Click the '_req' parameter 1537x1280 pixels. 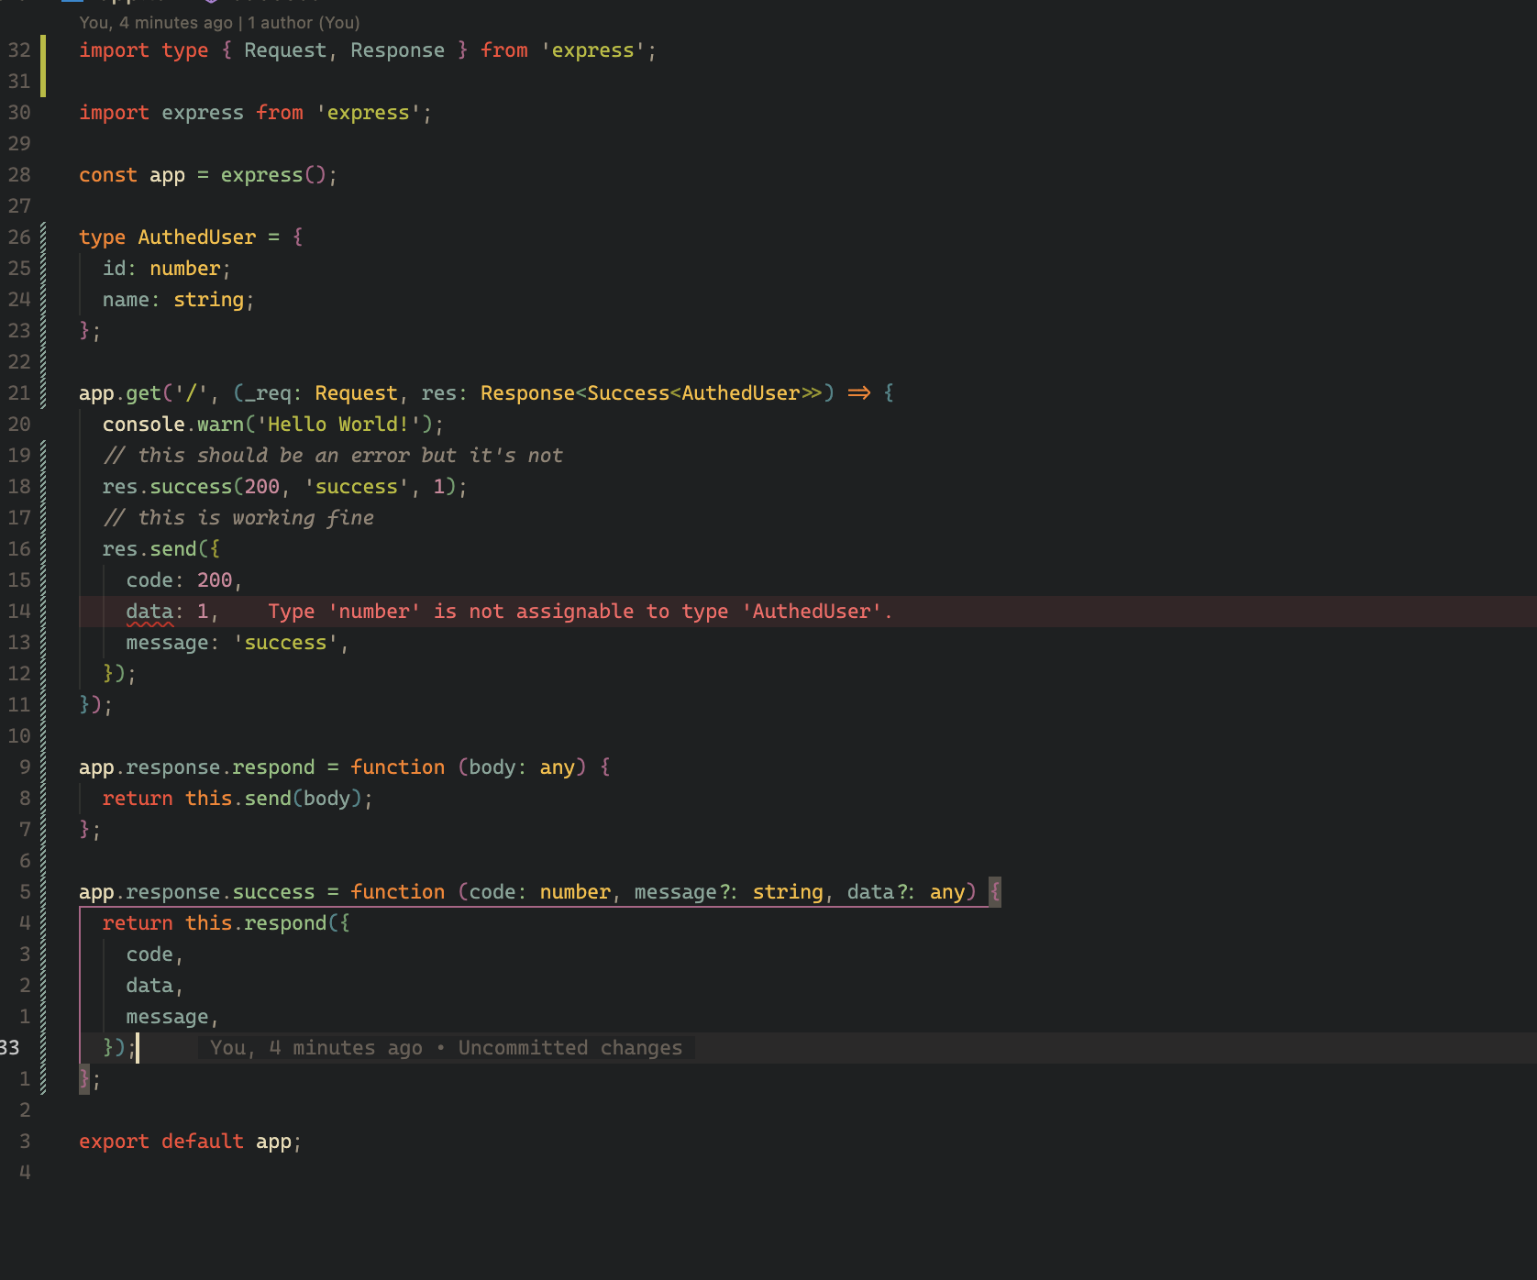point(268,393)
